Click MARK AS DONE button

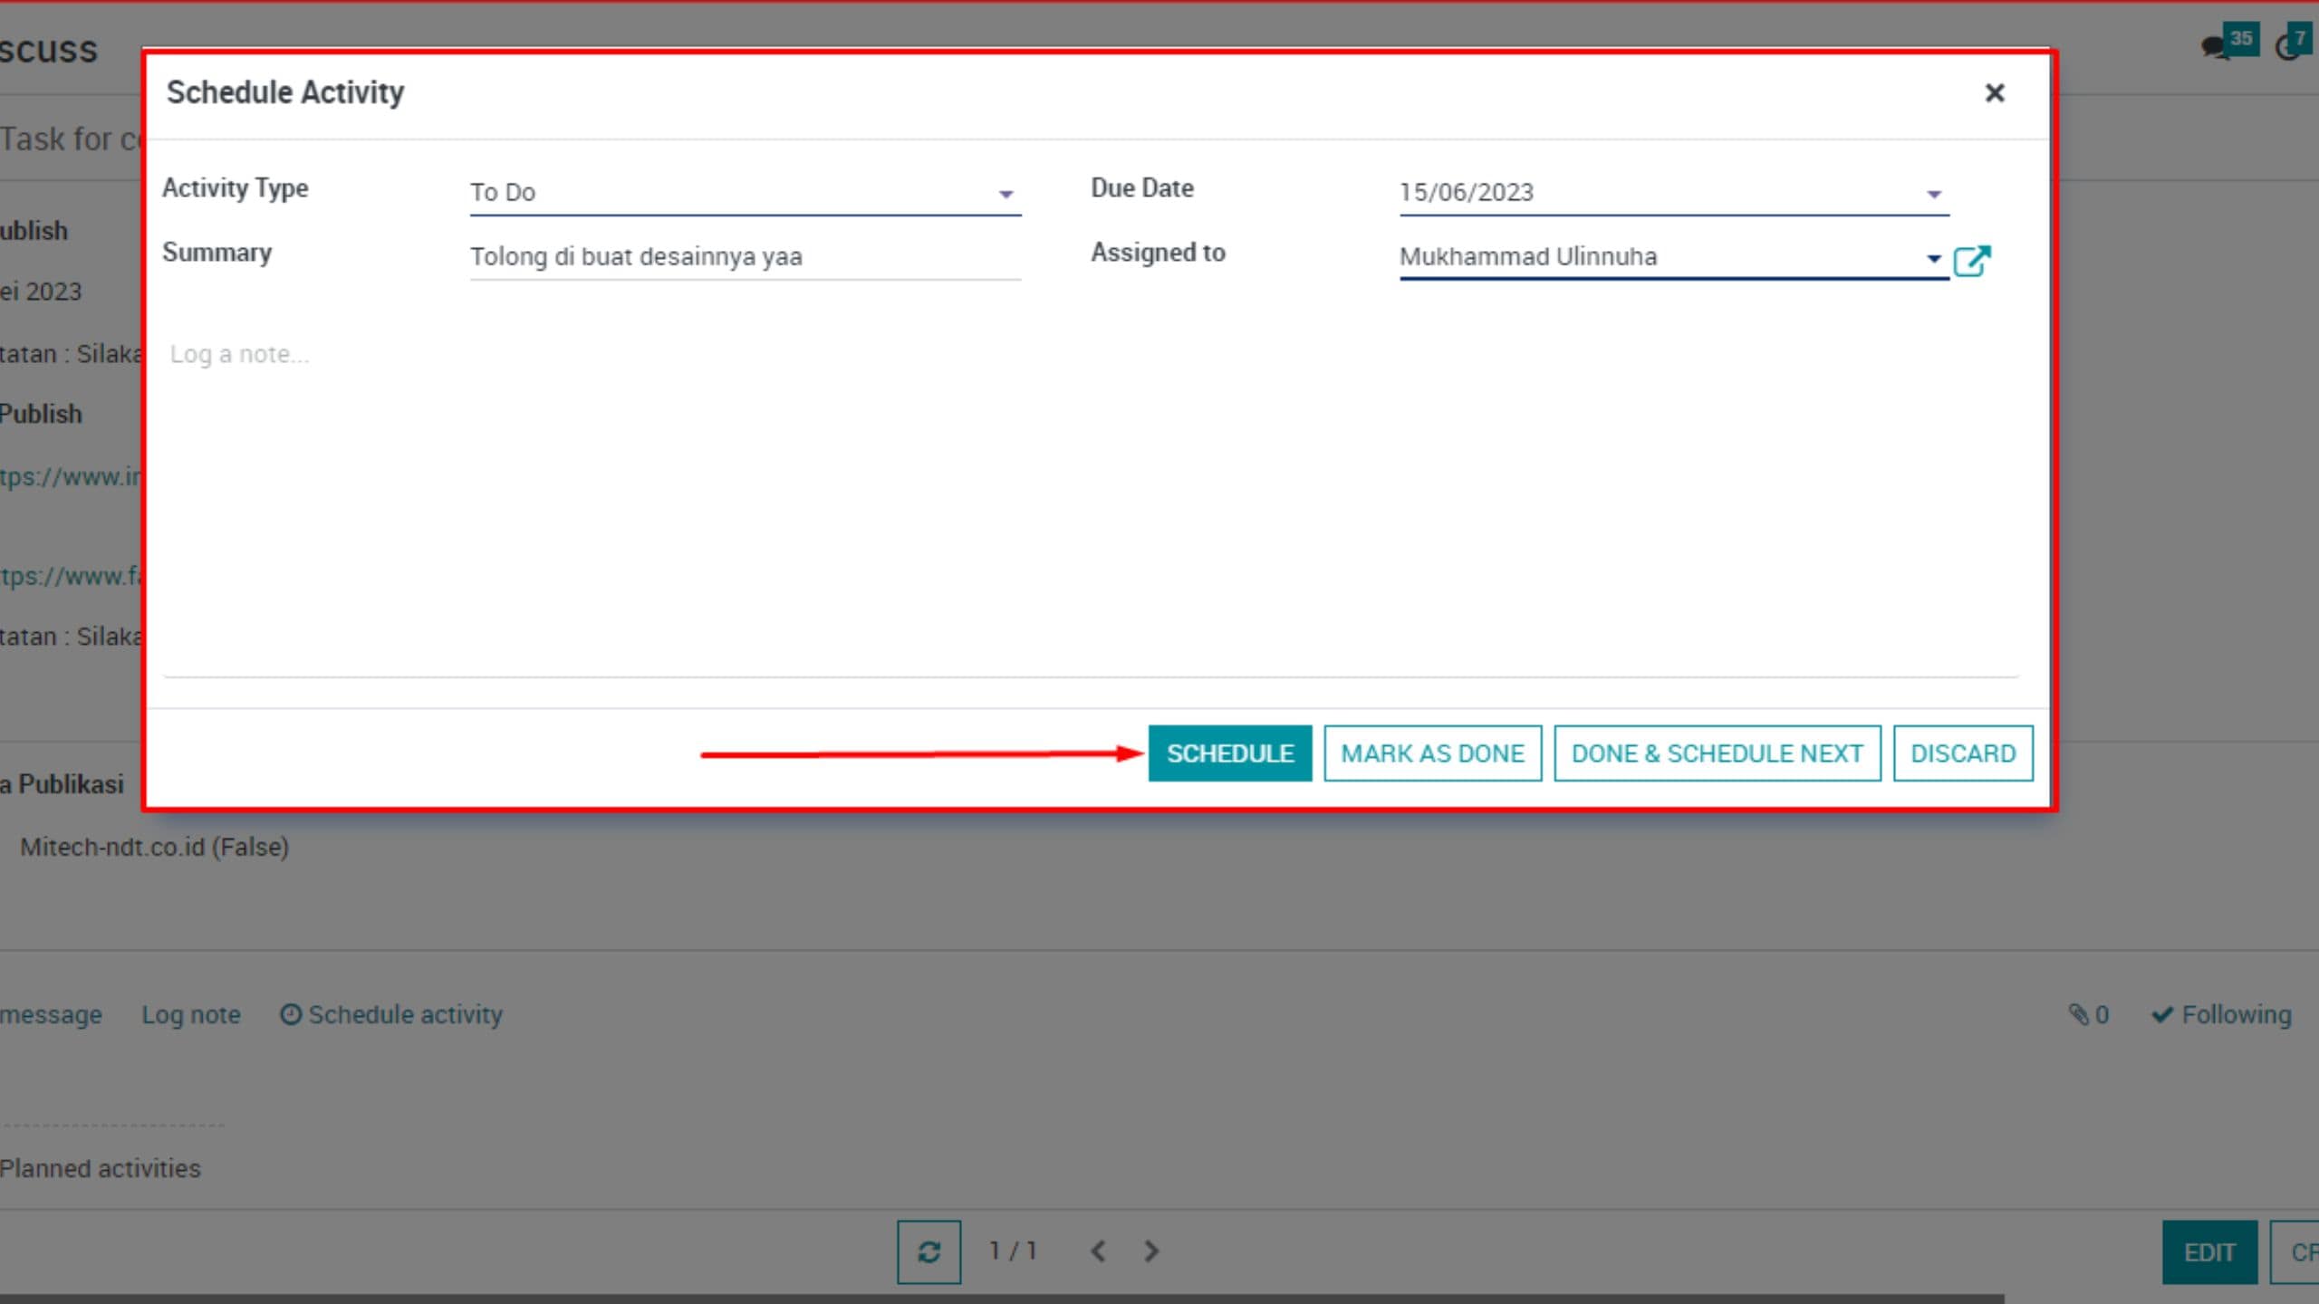(x=1432, y=753)
